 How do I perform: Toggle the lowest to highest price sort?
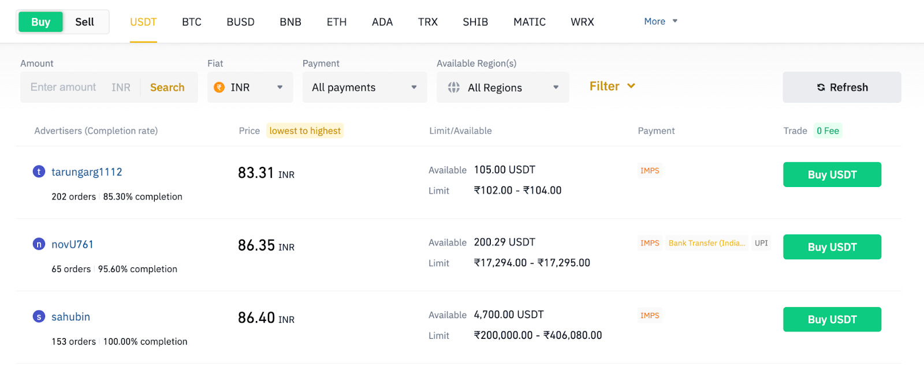(305, 131)
